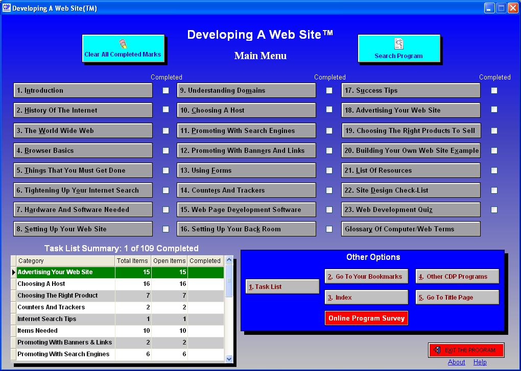
Task: Toggle completed checkbox for History Of The Internet
Action: (165, 110)
